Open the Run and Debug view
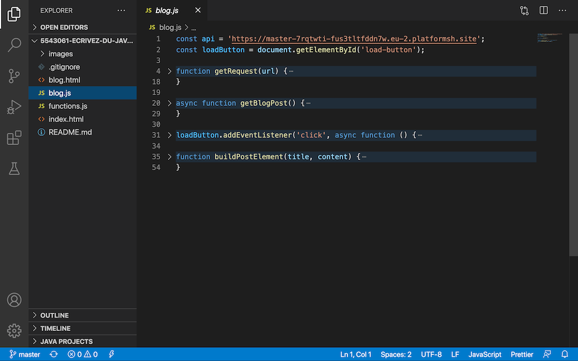Image resolution: width=578 pixels, height=361 pixels. 14,107
